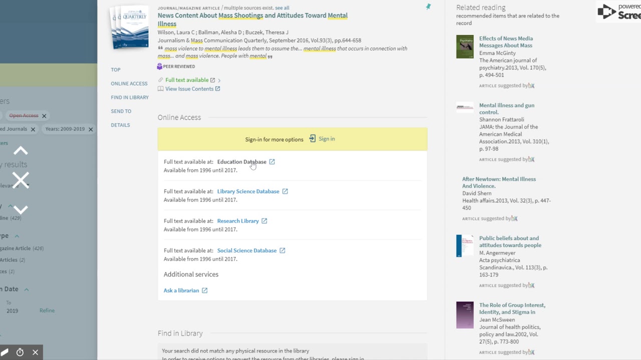Click the 'see all' sources link

[282, 8]
